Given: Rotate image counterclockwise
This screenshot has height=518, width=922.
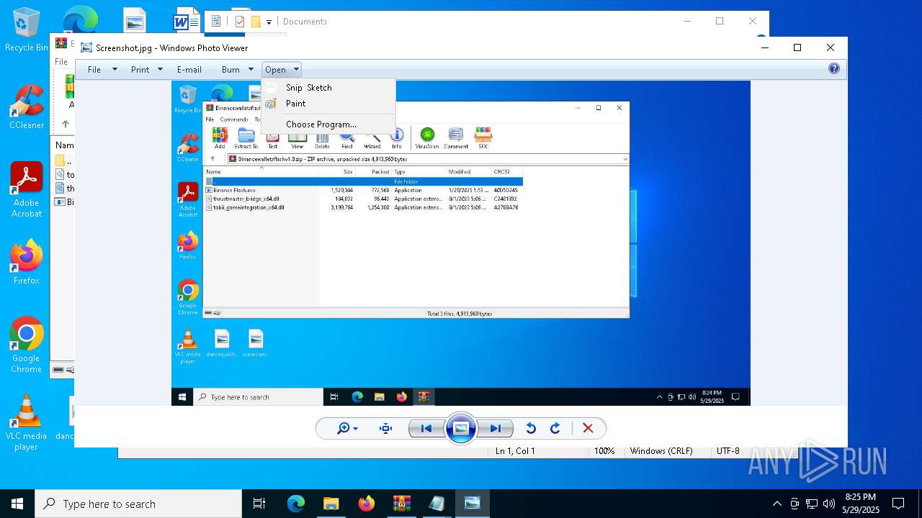Looking at the screenshot, I should (531, 428).
